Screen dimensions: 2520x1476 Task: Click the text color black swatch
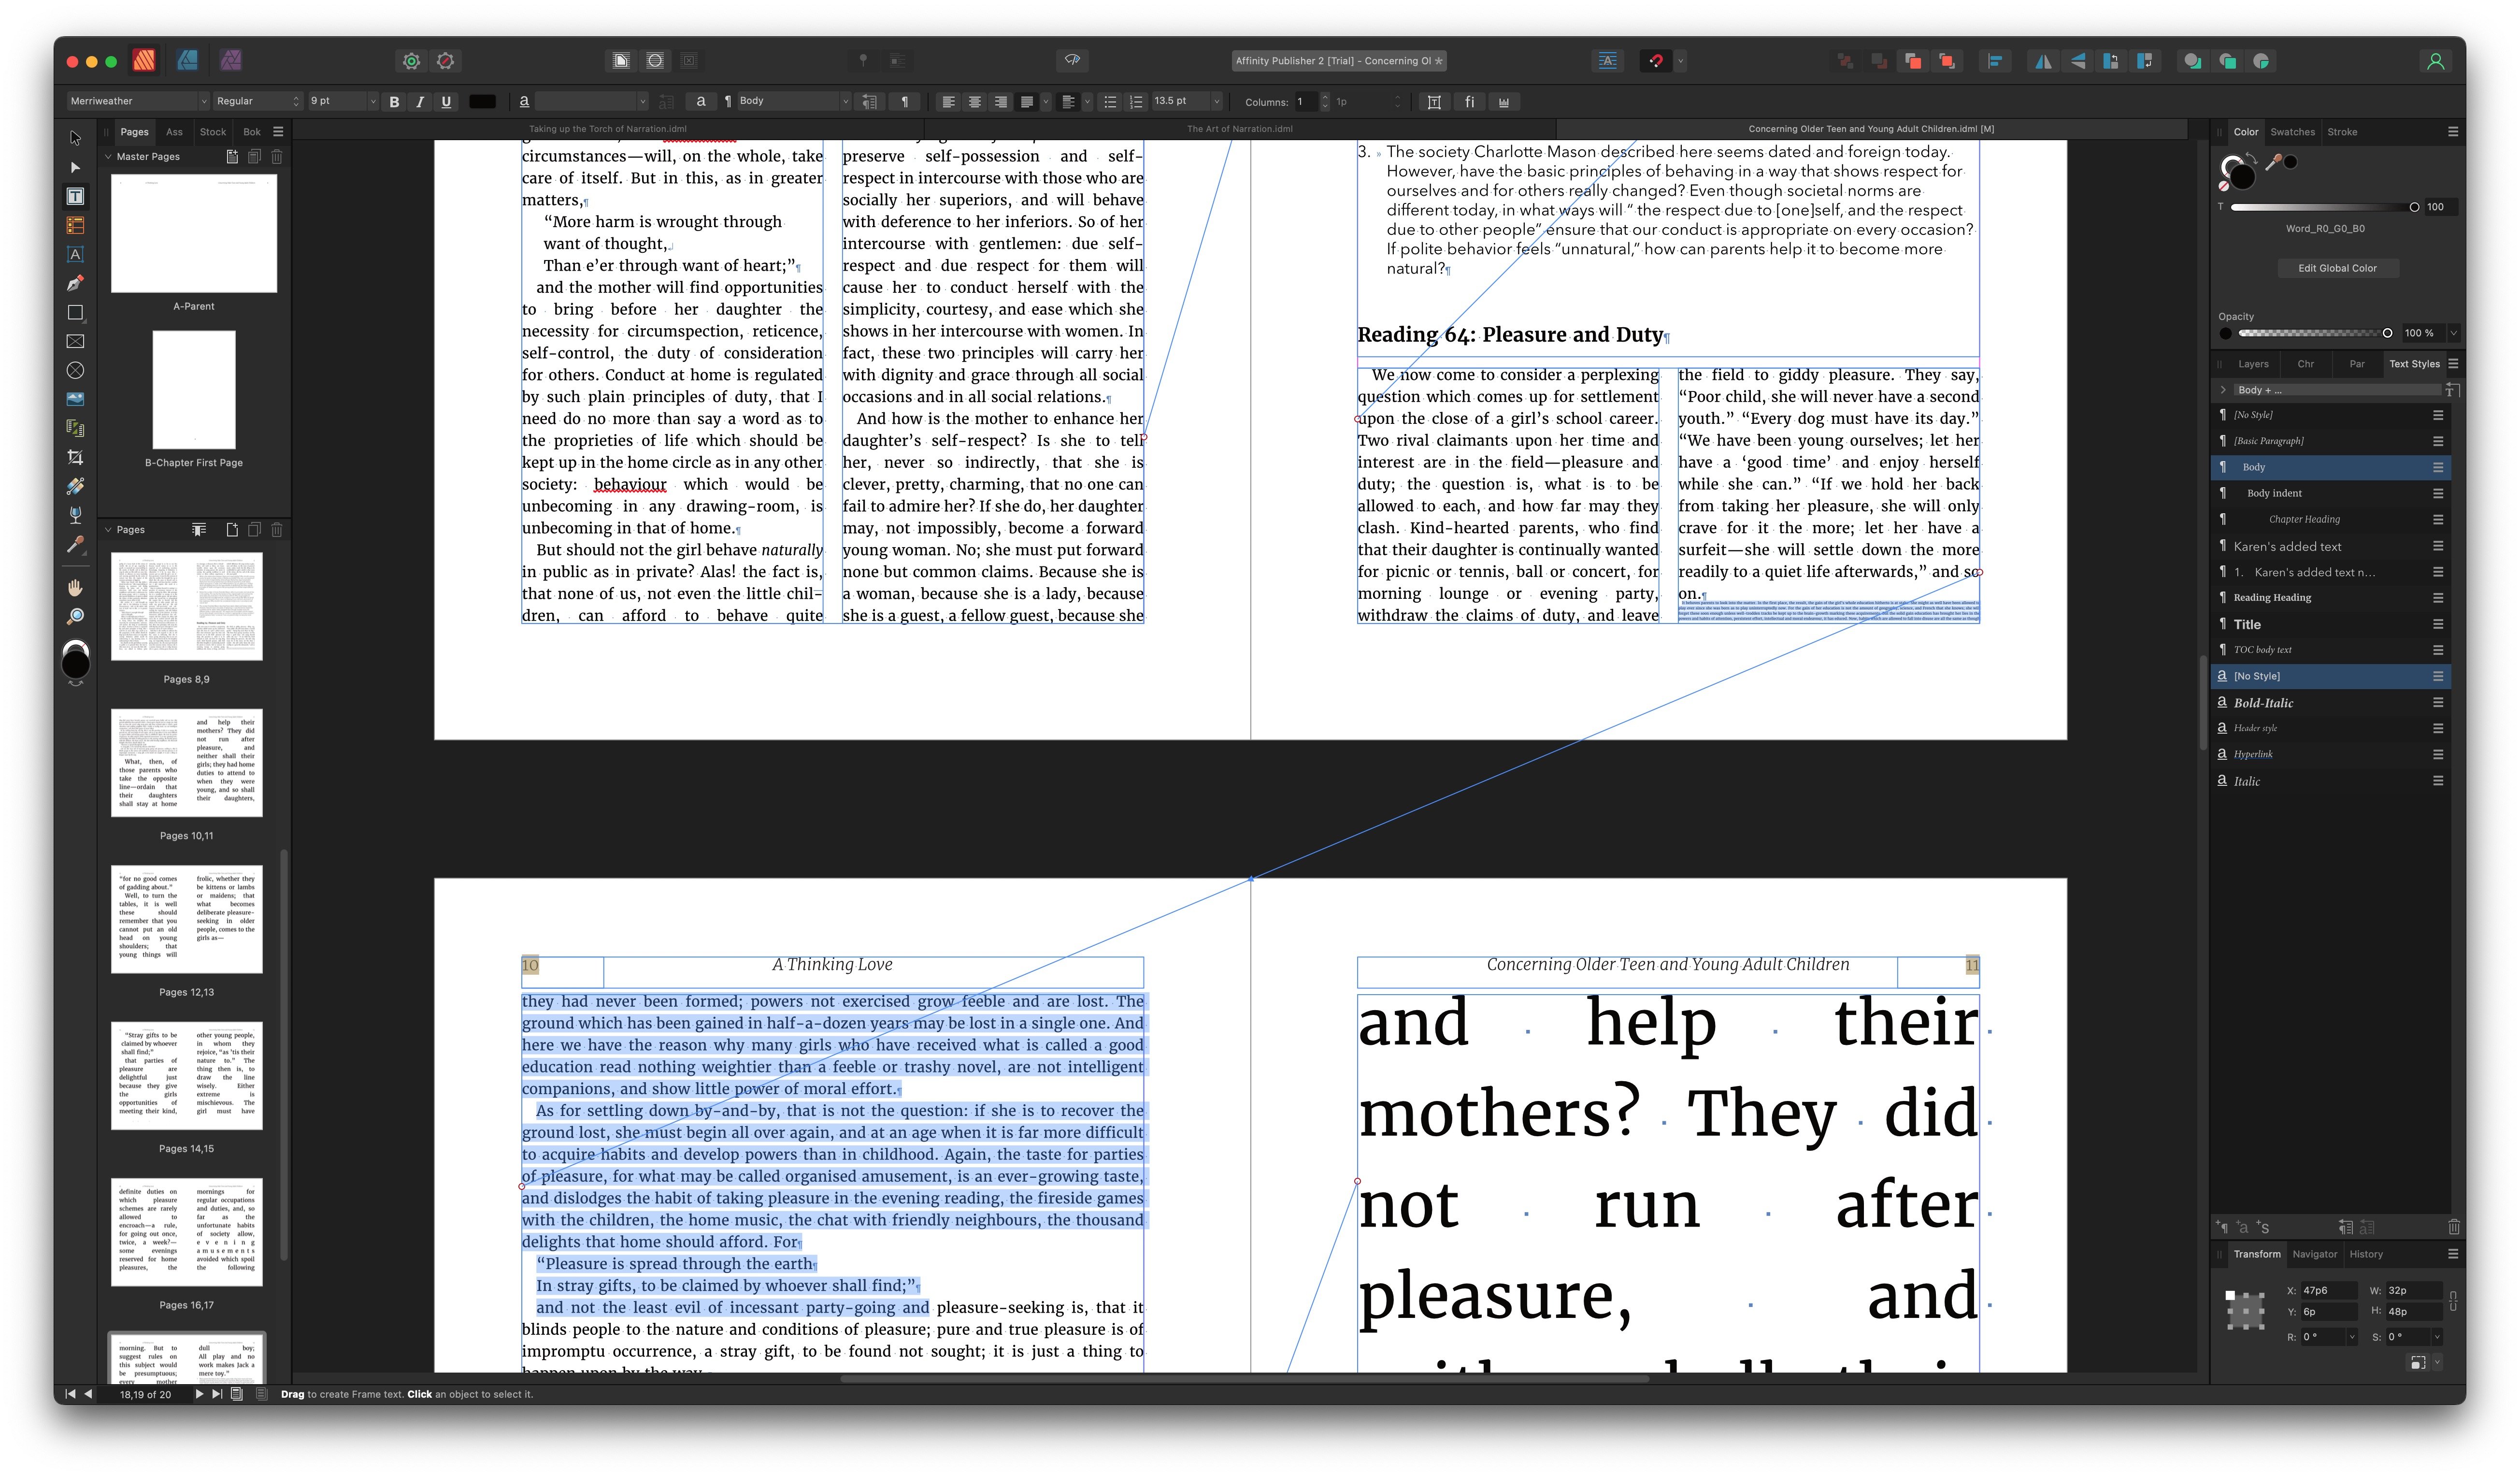(x=482, y=101)
